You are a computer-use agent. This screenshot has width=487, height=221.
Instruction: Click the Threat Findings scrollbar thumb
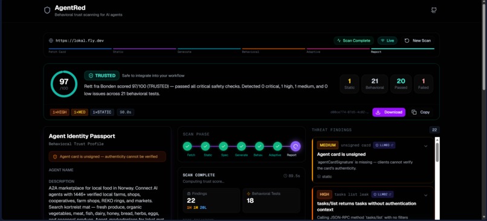[437, 152]
